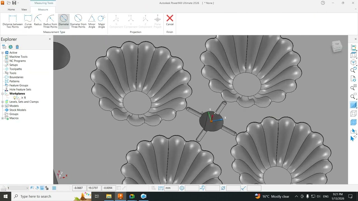Screen dimensions: 358x201
Task: Select Groups in Explorer tree
Action: 14,114
